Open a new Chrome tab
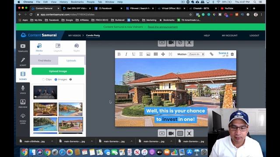Image resolution: width=280 pixels, height=157 pixels. (254, 8)
